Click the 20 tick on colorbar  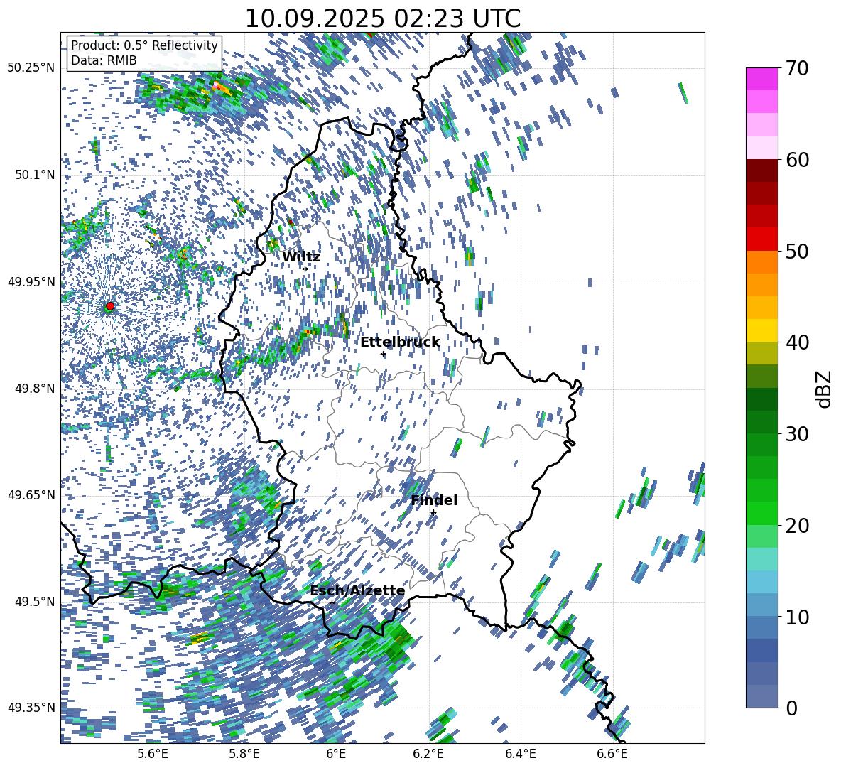point(796,525)
